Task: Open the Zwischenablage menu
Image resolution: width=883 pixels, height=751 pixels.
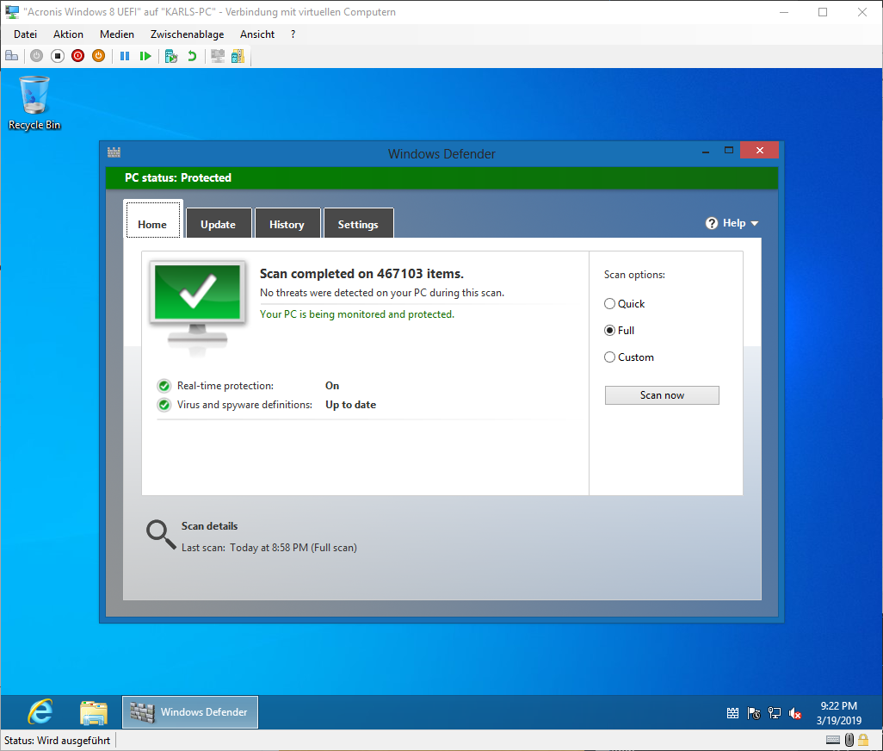Action: (187, 34)
